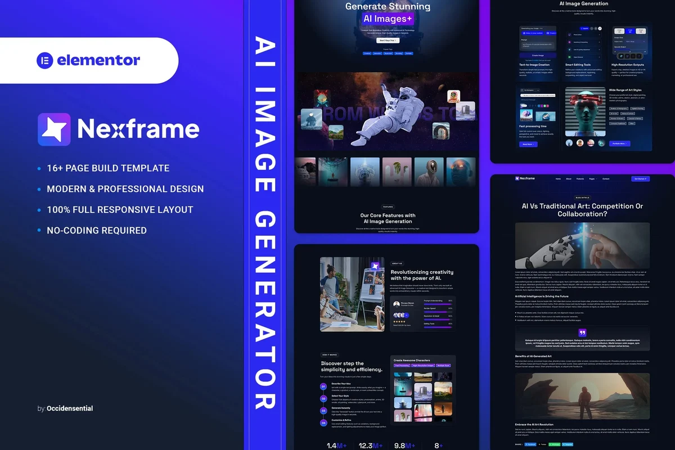Click the Occidensential author name
This screenshot has height=450, width=675.
click(70, 408)
